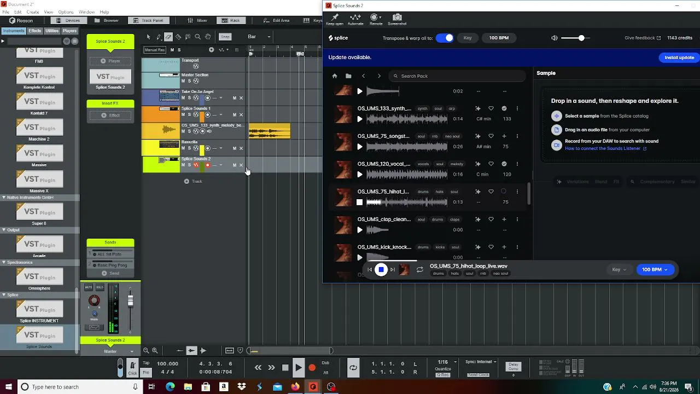This screenshot has height=394, width=700.
Task: Skip to next sample in Splice player
Action: [392, 269]
